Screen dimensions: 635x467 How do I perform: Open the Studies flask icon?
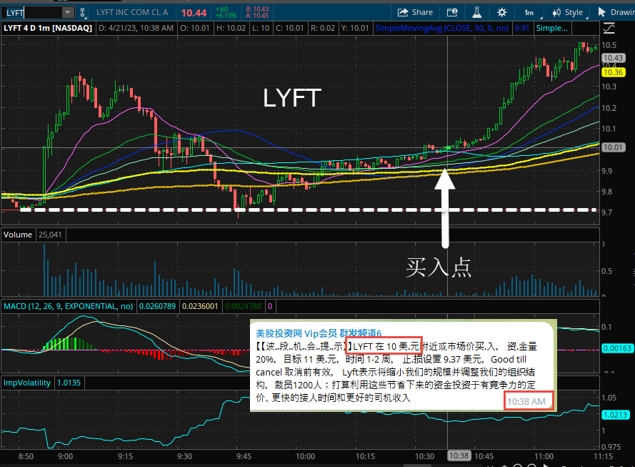click(x=477, y=13)
